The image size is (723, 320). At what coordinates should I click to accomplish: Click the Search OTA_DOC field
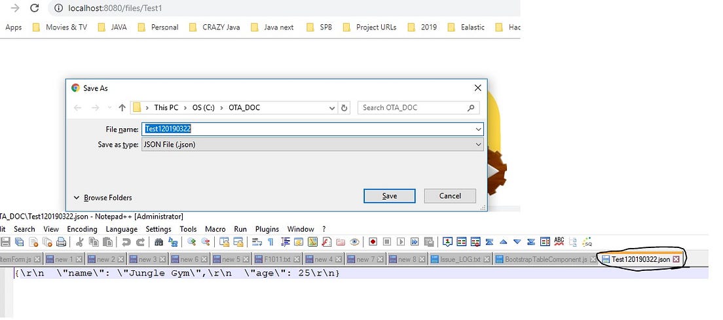click(418, 108)
